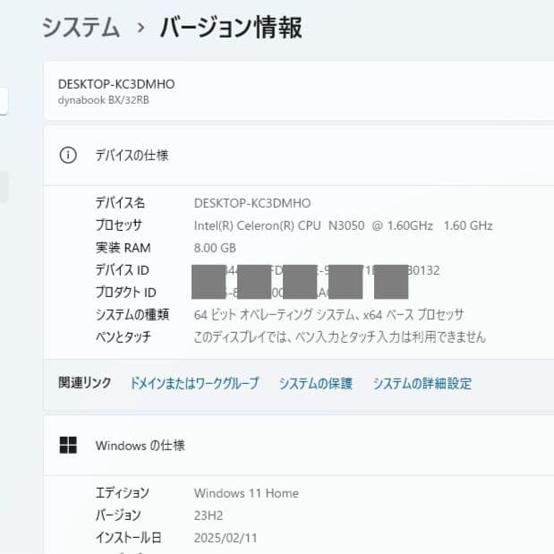
Task: Click the ペンとタッチ label
Action: click(x=123, y=337)
